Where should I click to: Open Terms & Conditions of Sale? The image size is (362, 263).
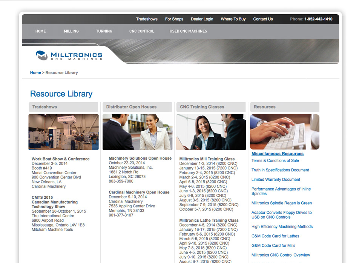[275, 160]
